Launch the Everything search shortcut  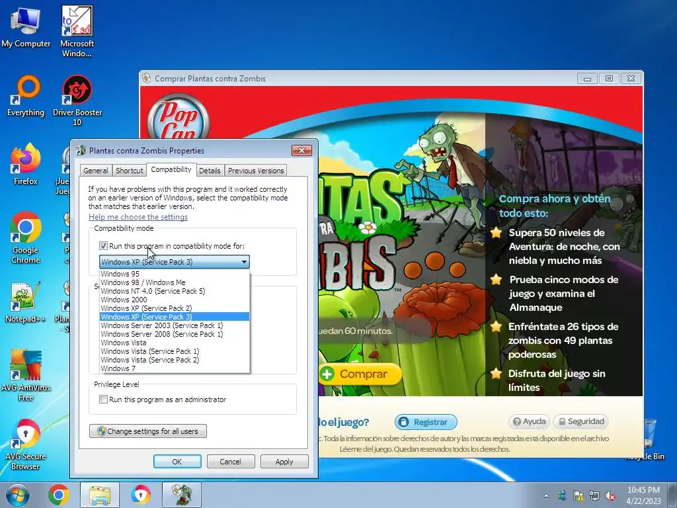[26, 96]
